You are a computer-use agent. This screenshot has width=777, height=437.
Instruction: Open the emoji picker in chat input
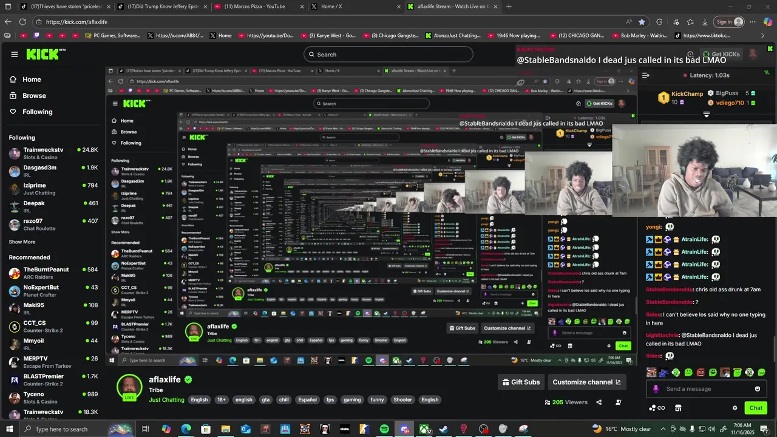[758, 389]
